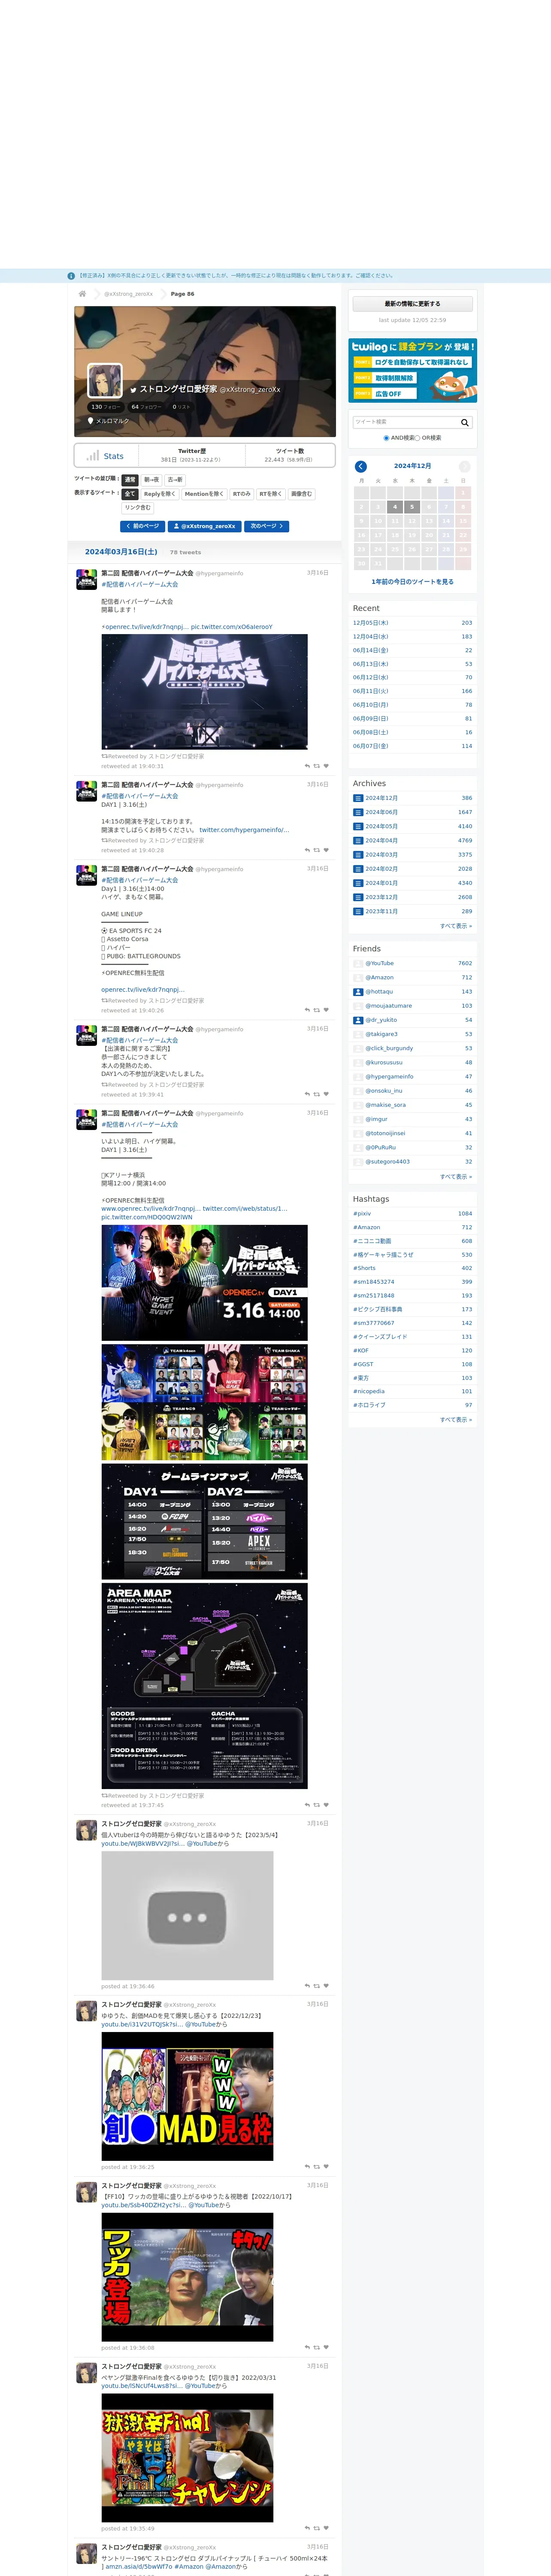Open 1年前の今日のツイートを見る link
This screenshot has width=551, height=2576.
(412, 582)
